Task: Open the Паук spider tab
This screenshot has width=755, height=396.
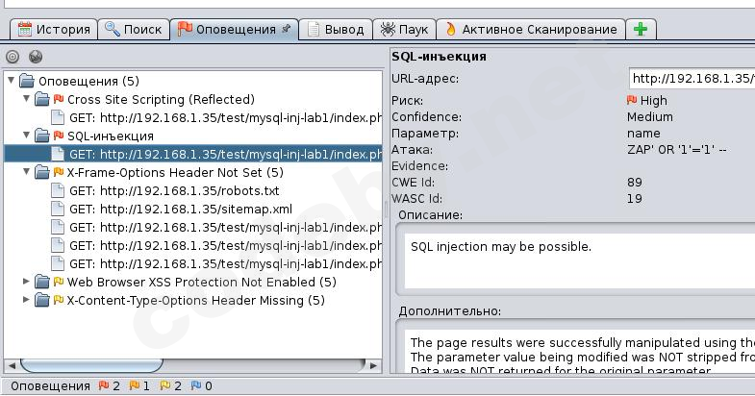Action: point(405,29)
